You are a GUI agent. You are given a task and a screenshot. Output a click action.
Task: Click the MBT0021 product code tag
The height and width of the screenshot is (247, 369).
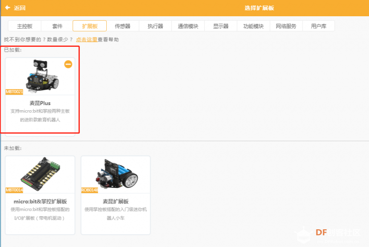pos(14,92)
